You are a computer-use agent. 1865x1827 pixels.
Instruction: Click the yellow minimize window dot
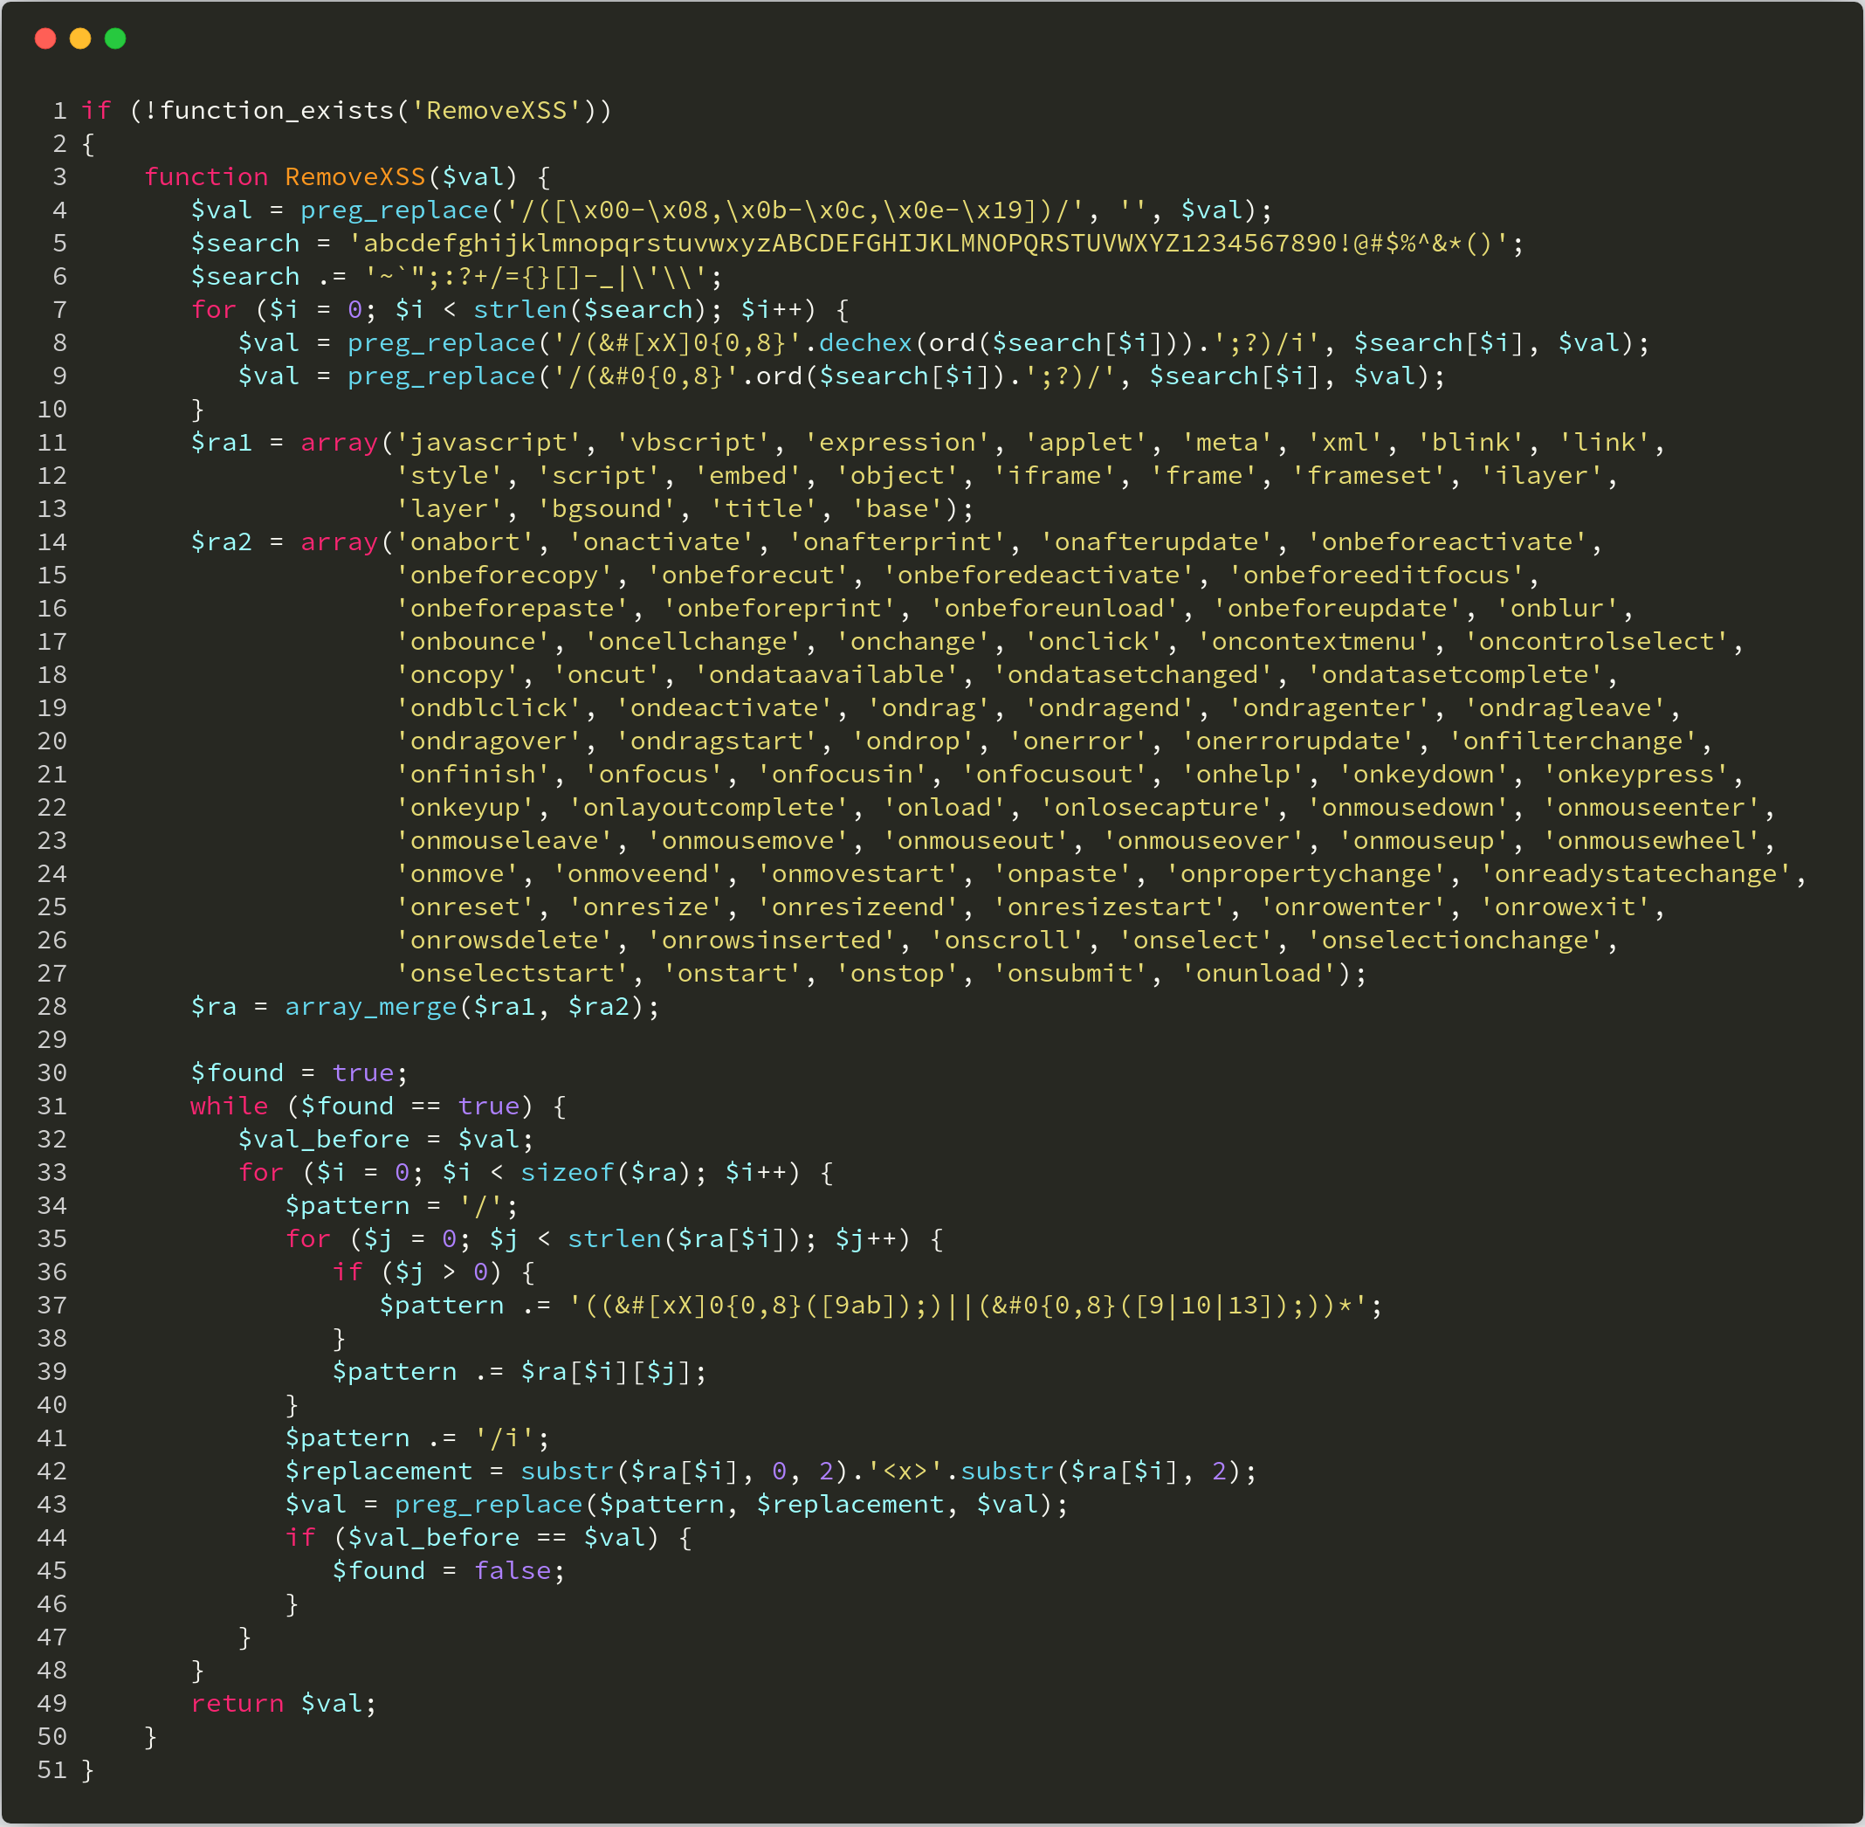[x=80, y=38]
